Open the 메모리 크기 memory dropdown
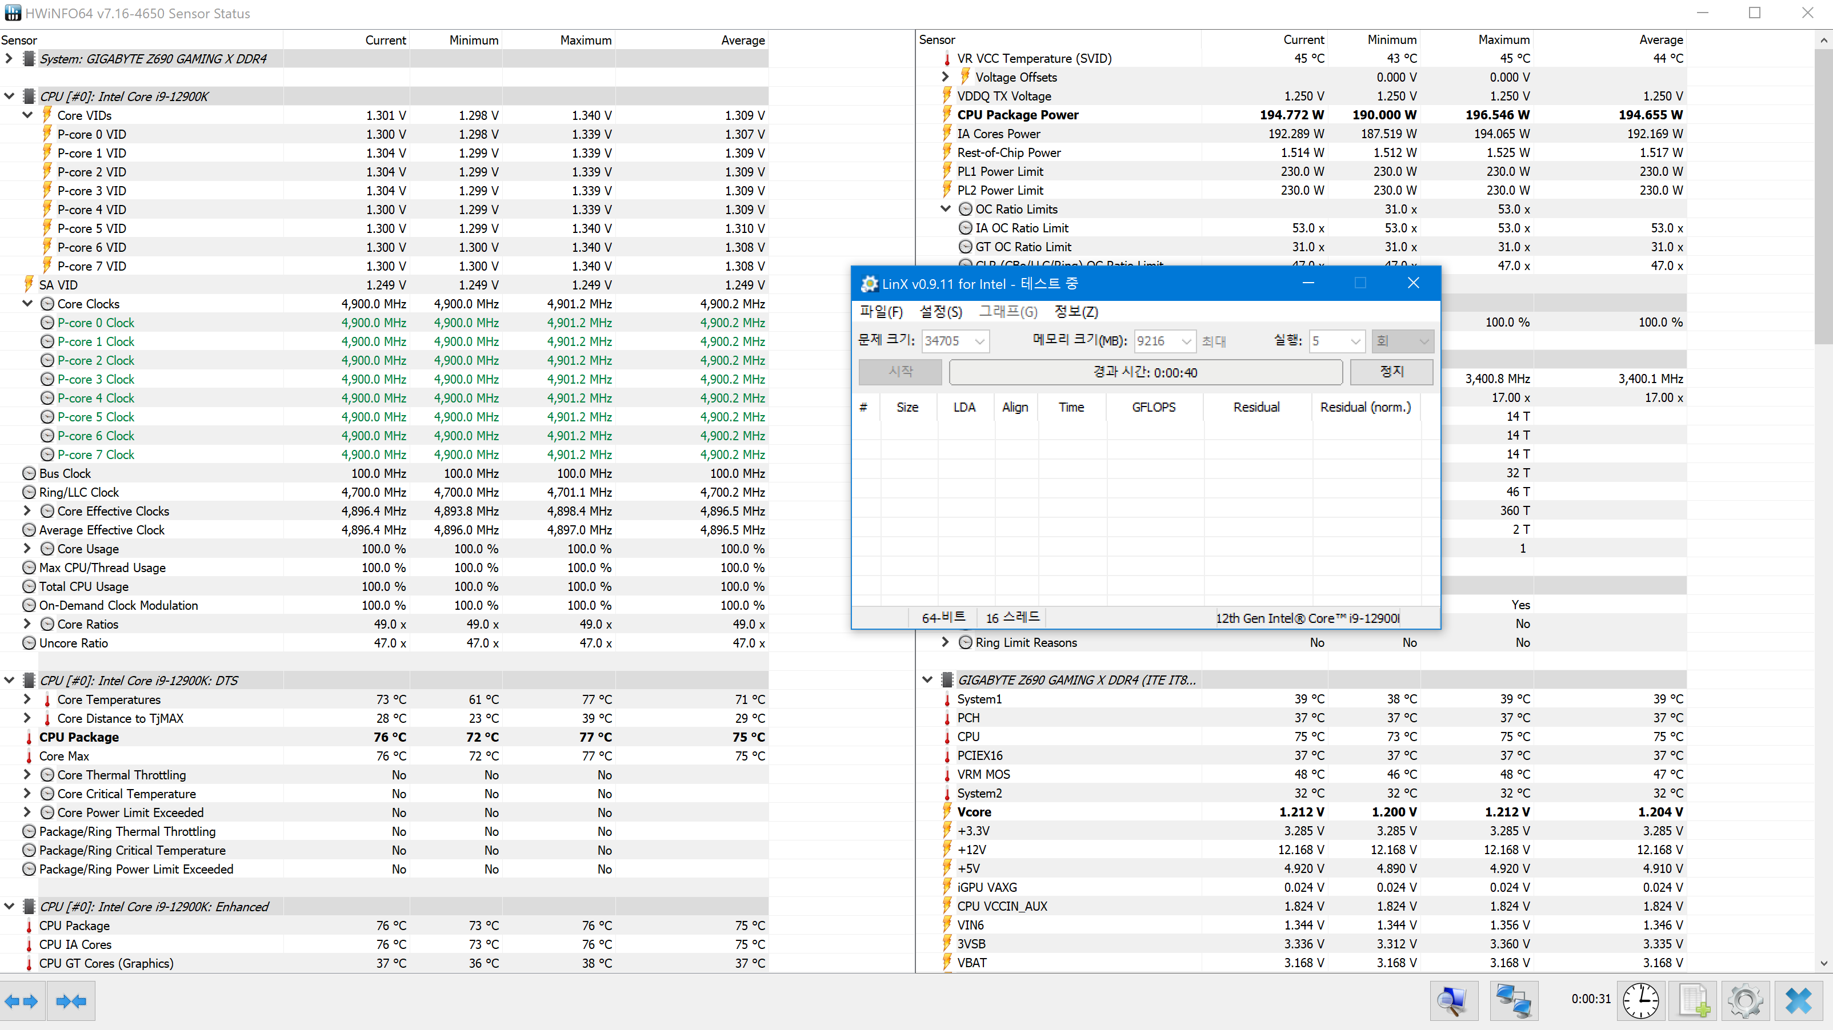 click(1186, 341)
